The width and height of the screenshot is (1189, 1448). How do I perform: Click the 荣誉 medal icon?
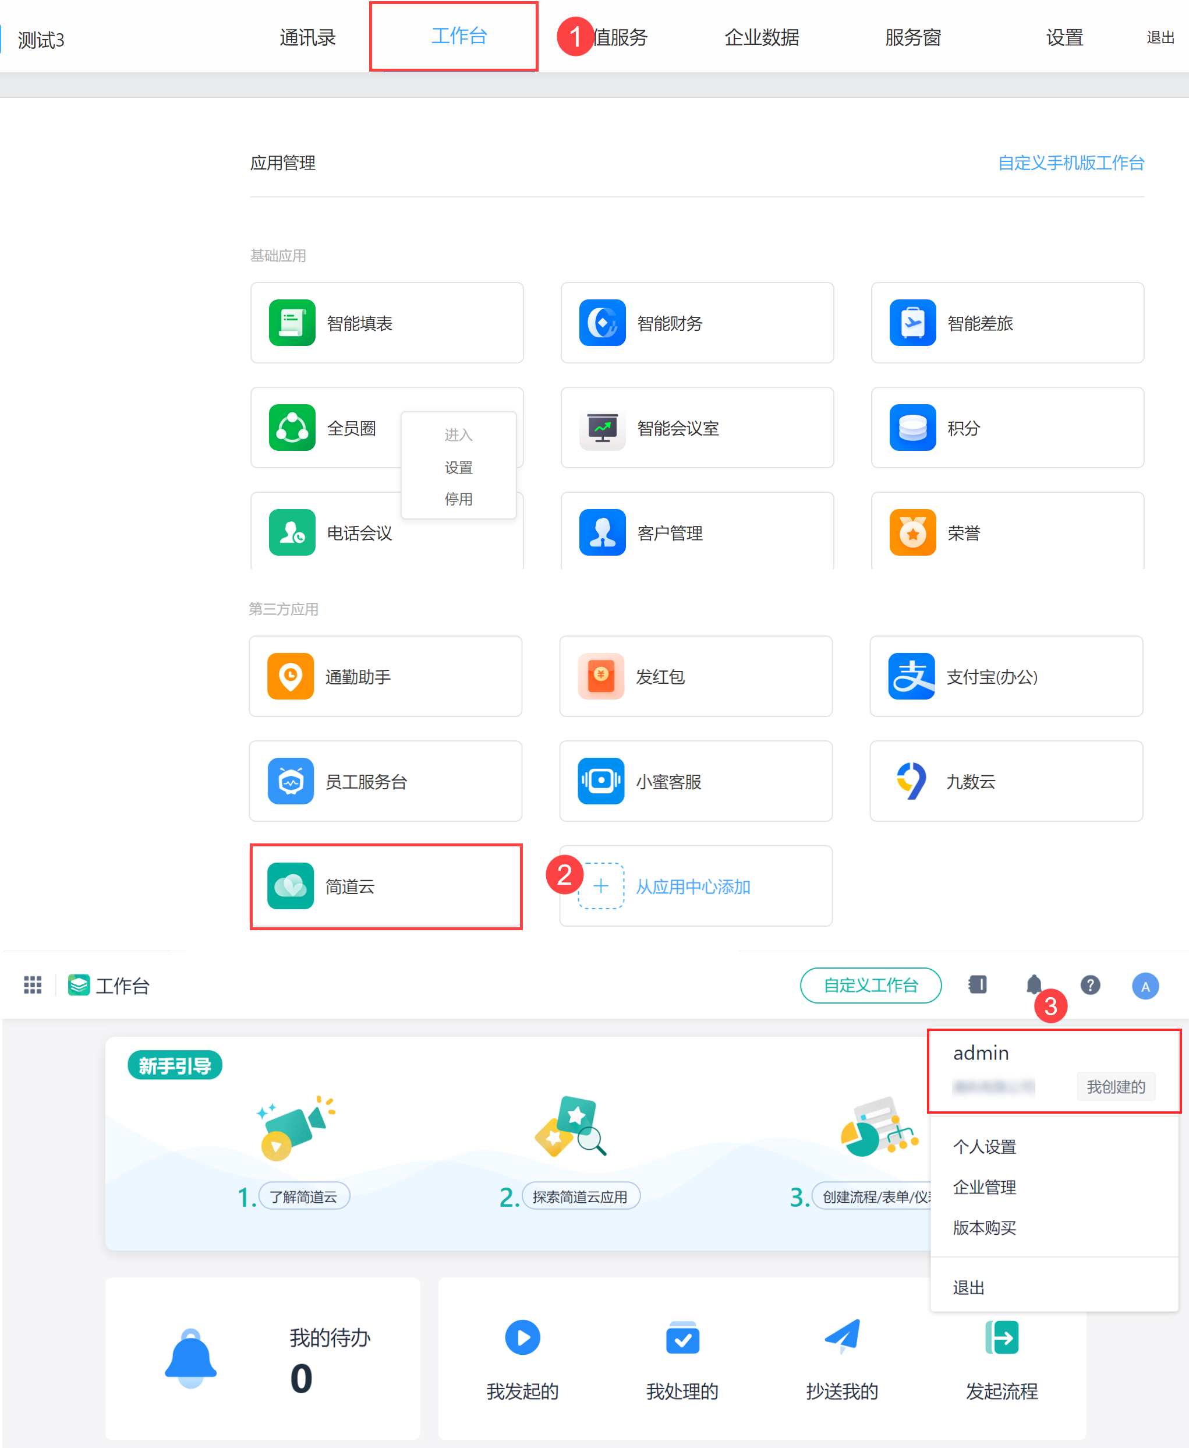click(x=912, y=532)
